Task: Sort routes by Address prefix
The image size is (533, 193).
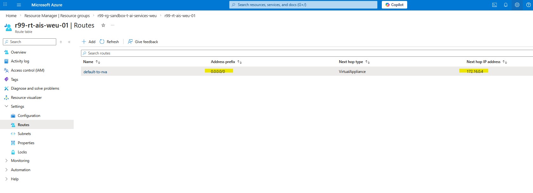Action: click(226, 62)
